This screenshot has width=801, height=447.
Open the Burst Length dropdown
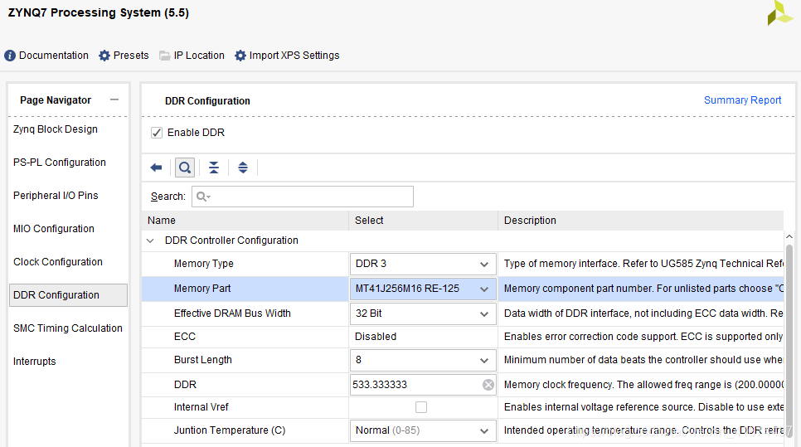point(423,360)
